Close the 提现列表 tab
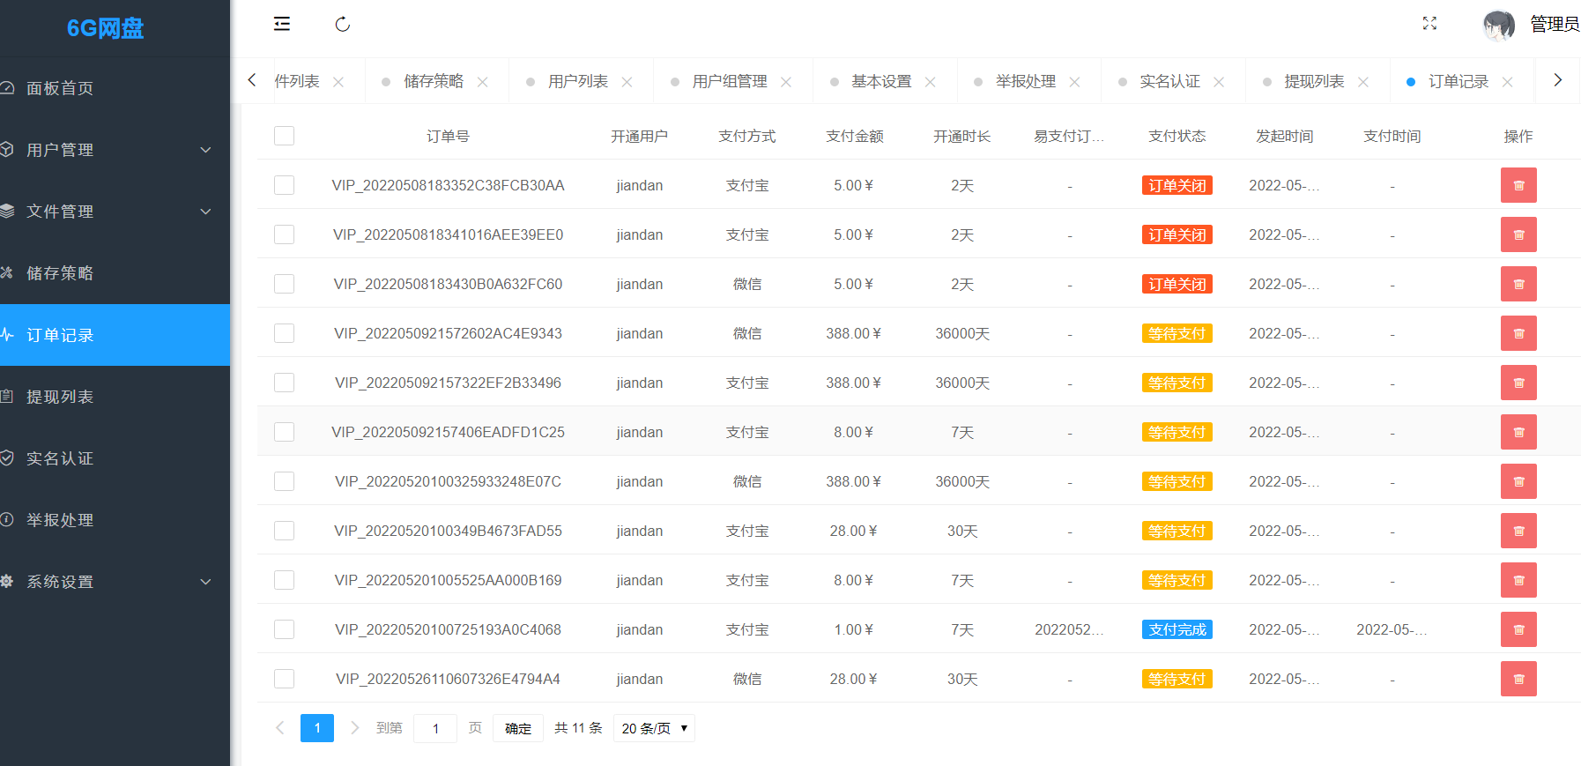Image resolution: width=1581 pixels, height=766 pixels. 1363,82
